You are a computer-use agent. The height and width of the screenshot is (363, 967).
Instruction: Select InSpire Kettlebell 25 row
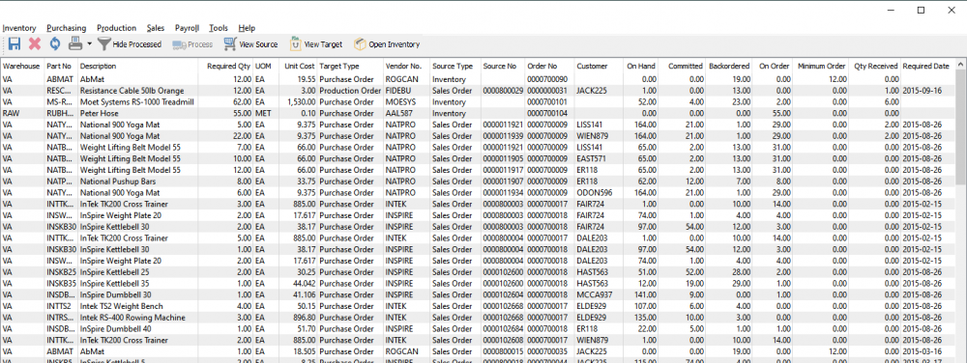pyautogui.click(x=478, y=272)
